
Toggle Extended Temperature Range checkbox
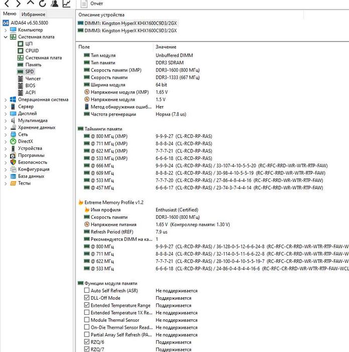pos(87,305)
